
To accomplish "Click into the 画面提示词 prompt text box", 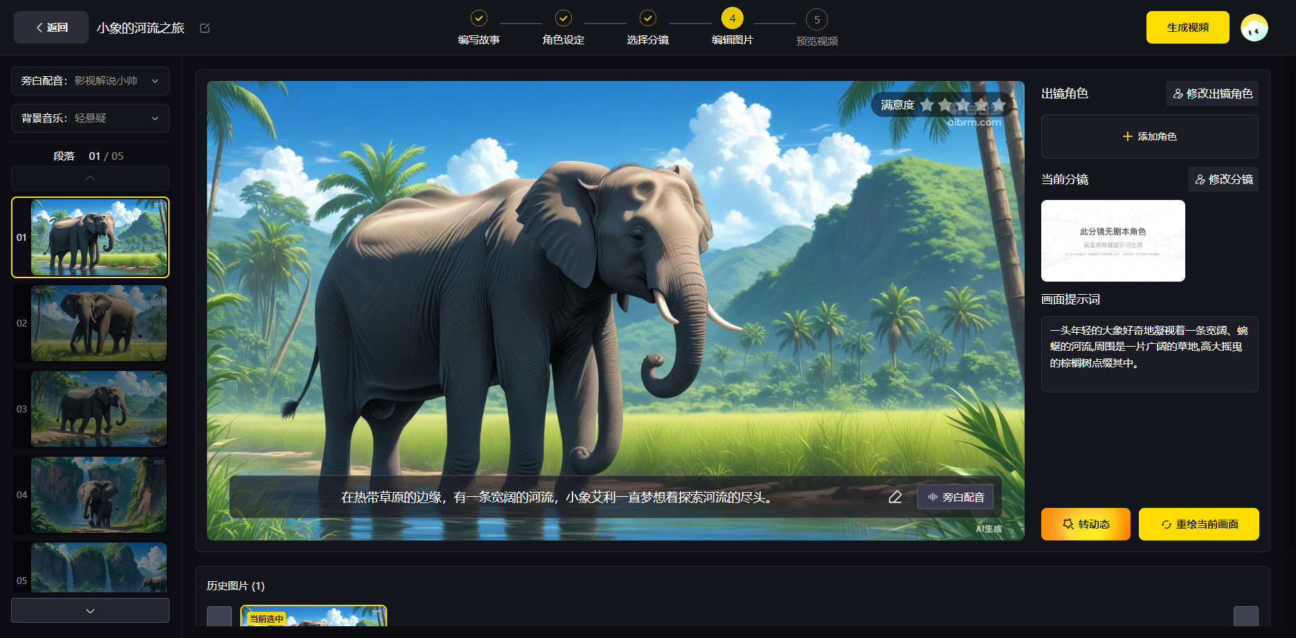I will pos(1150,354).
